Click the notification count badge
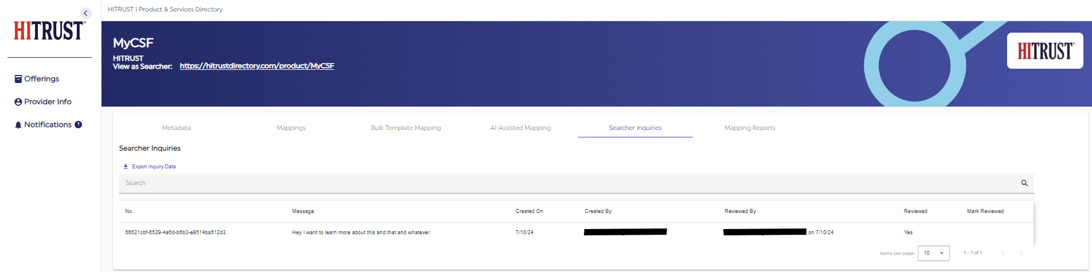Screen dimensions: 1092x272 (78, 124)
